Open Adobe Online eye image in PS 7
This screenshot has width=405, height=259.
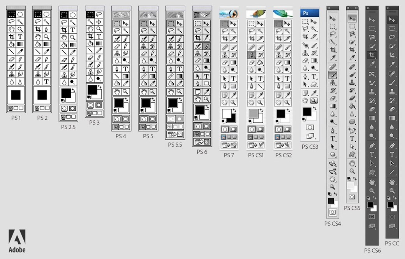pos(229,14)
